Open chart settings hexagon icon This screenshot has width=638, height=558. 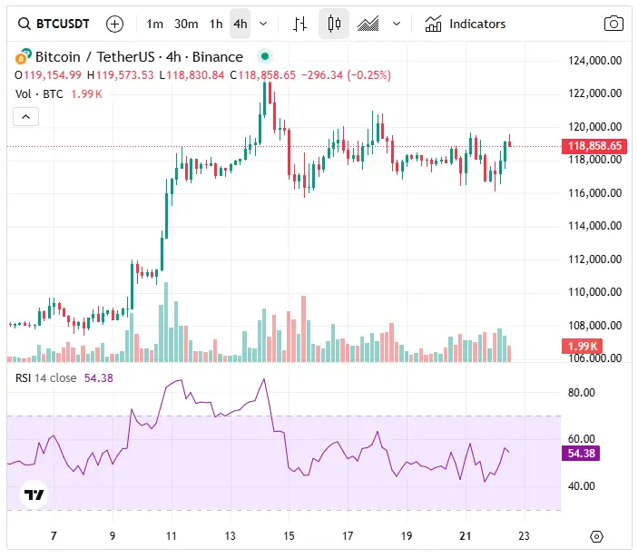click(596, 536)
